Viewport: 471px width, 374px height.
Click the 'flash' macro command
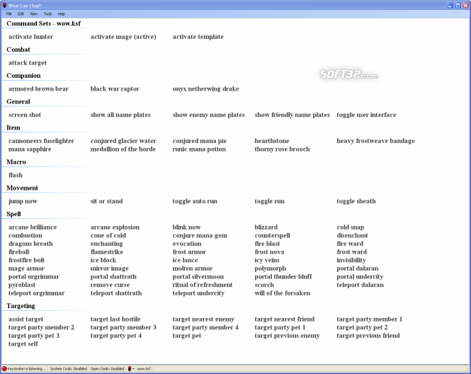(x=16, y=175)
